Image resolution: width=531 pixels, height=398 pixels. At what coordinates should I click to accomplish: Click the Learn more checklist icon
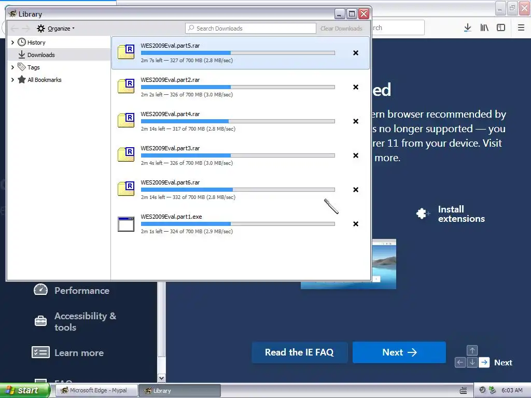[40, 352]
